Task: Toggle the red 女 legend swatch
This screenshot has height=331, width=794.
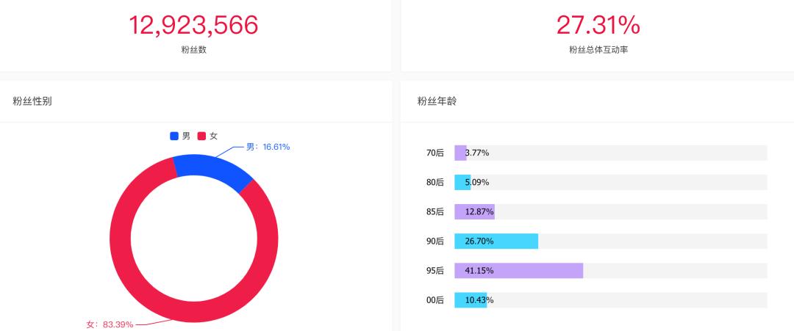Action: click(201, 136)
